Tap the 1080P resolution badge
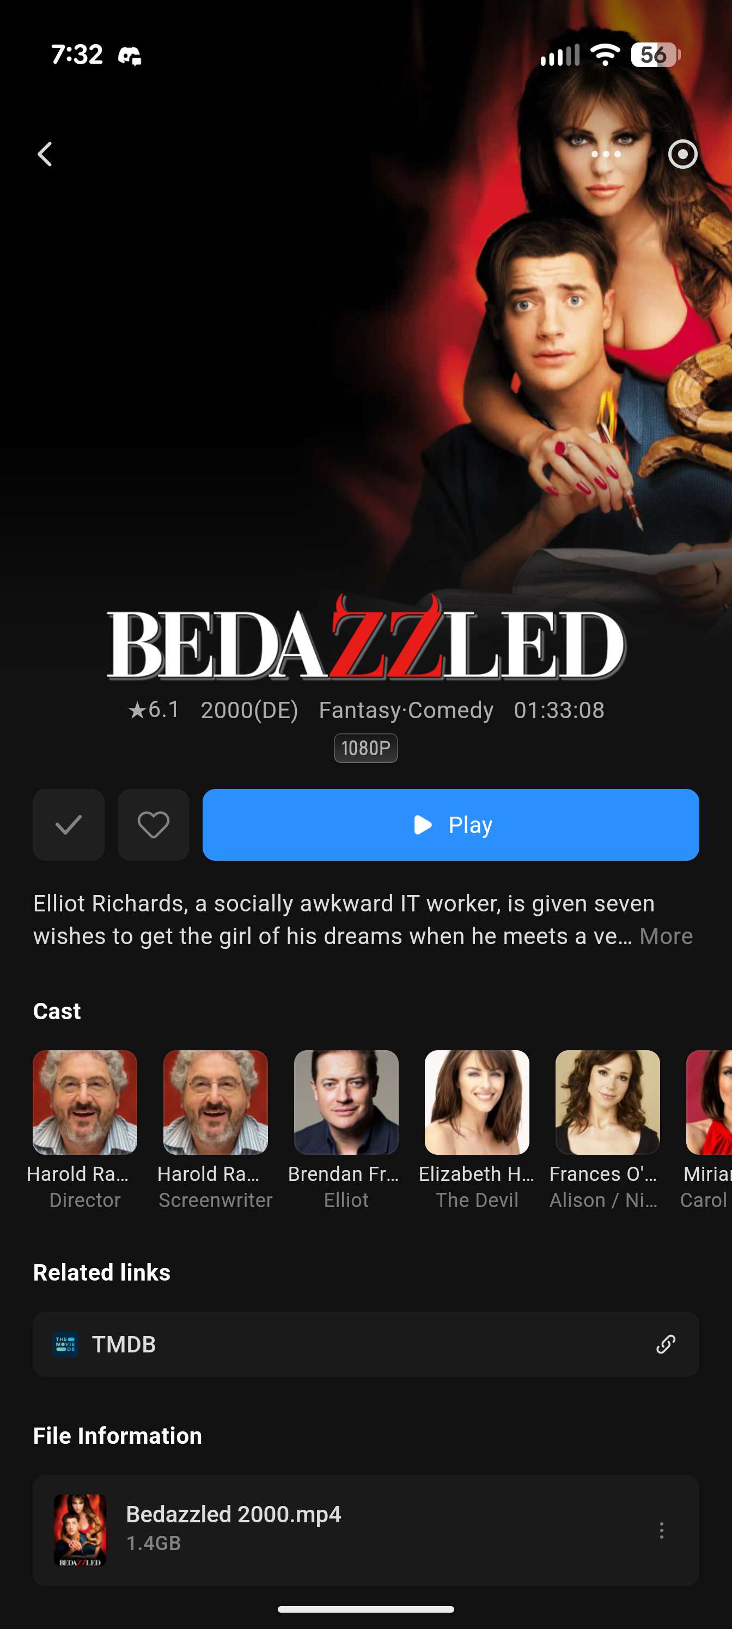Viewport: 732px width, 1629px height. point(365,748)
